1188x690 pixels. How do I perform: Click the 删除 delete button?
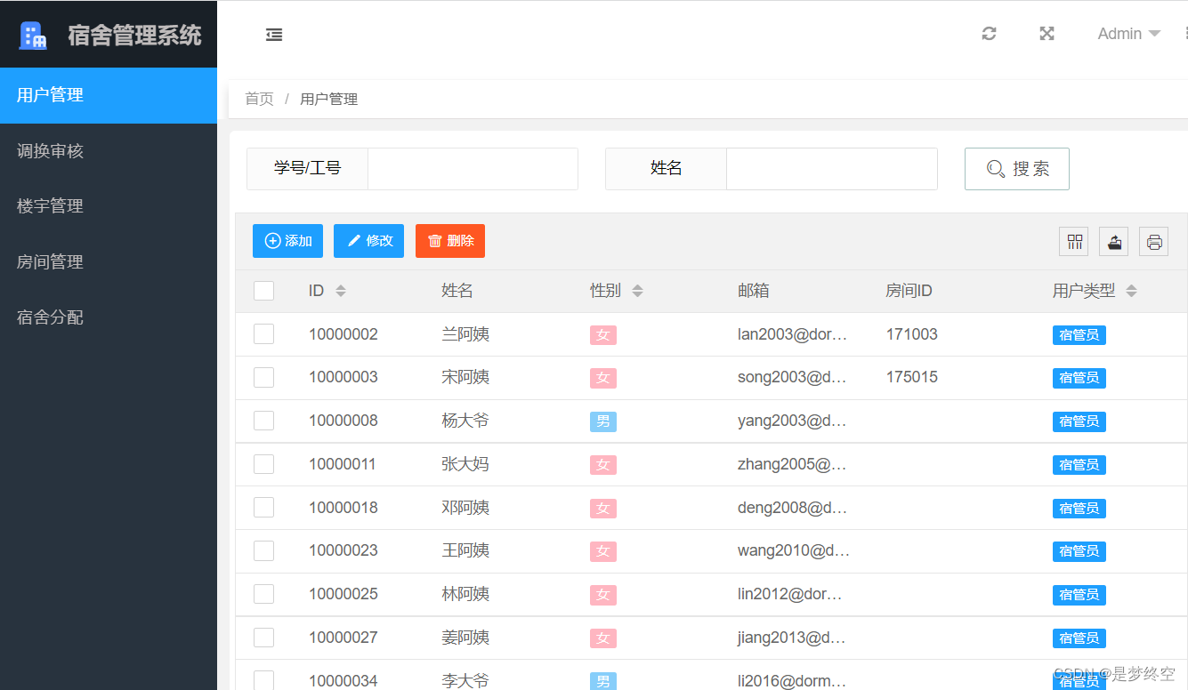450,241
